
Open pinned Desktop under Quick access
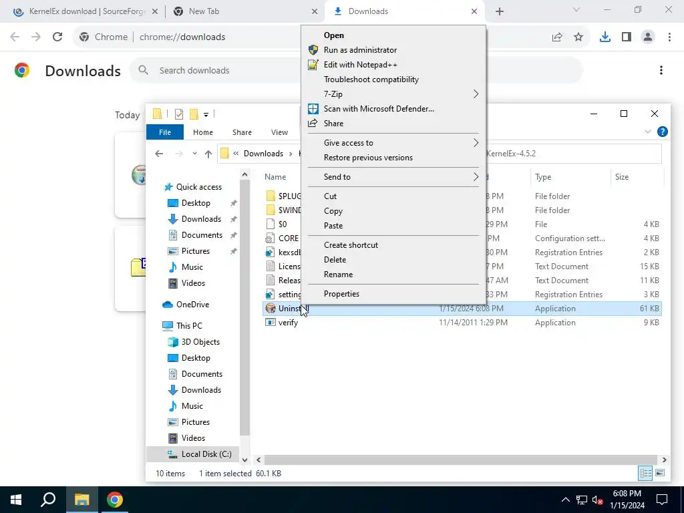pos(196,203)
